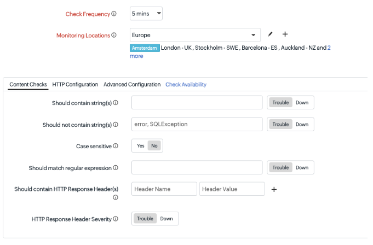Click info icon beside Should match regular expression

pos(116,168)
